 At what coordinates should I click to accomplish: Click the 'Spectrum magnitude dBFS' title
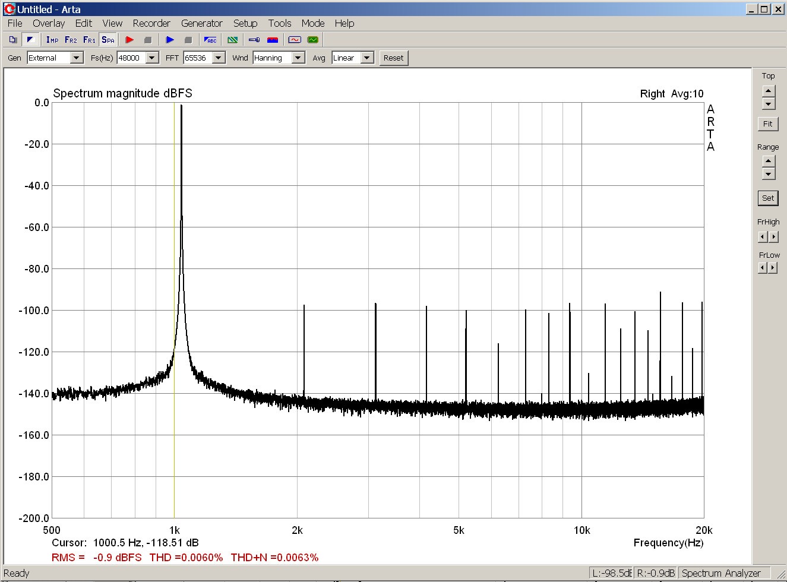click(x=123, y=93)
